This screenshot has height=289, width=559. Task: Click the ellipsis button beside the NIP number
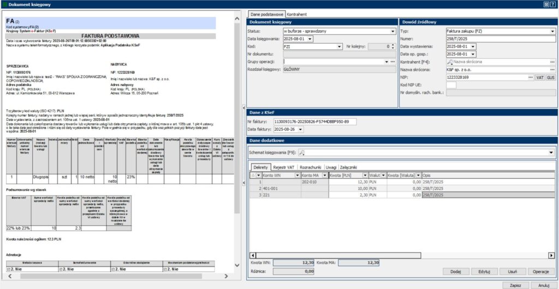530,78
